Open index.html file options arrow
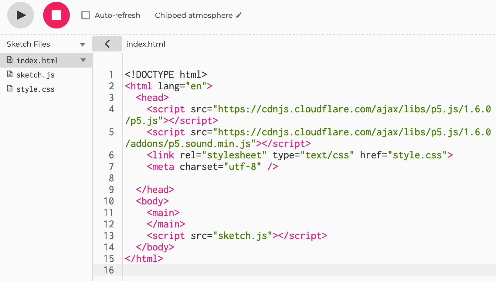The image size is (496, 281). (83, 60)
